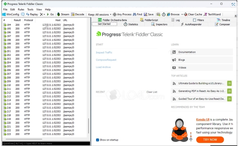Resume with the Go button
The width and height of the screenshot is (238, 146).
[x=50, y=14]
